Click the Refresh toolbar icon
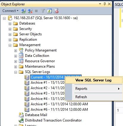 coord(49,11)
